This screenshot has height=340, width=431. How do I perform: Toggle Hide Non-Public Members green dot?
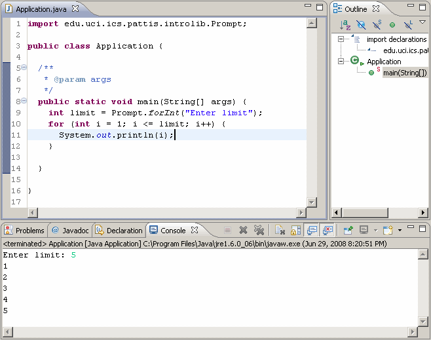(x=392, y=25)
